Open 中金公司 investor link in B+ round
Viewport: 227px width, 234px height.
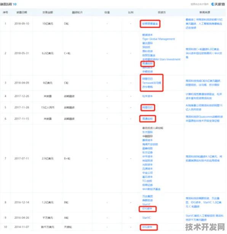point(147,173)
